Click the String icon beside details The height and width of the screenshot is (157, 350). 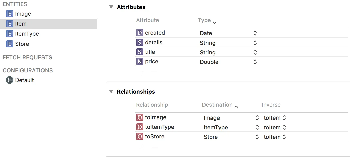pyautogui.click(x=139, y=43)
